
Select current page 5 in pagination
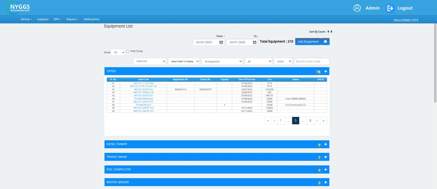pos(296,121)
